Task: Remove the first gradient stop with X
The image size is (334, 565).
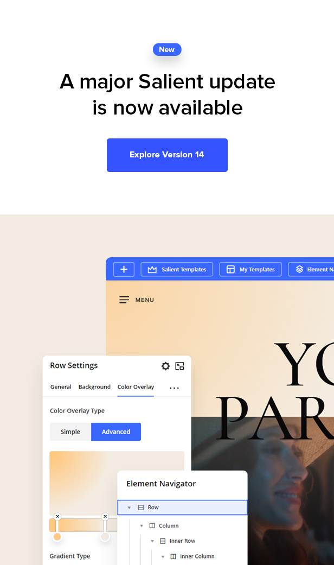Action: tap(57, 516)
